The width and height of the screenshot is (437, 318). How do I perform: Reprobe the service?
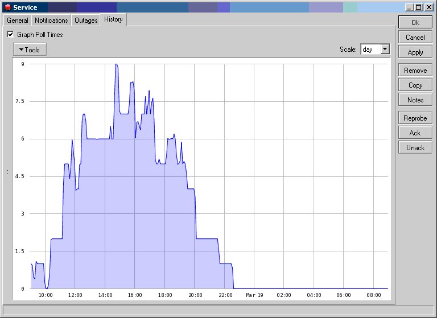[x=415, y=118]
